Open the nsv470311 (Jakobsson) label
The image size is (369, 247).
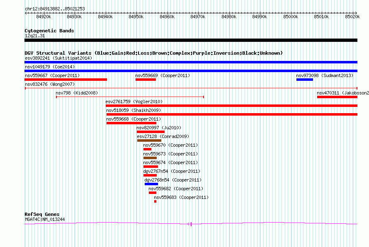point(343,93)
